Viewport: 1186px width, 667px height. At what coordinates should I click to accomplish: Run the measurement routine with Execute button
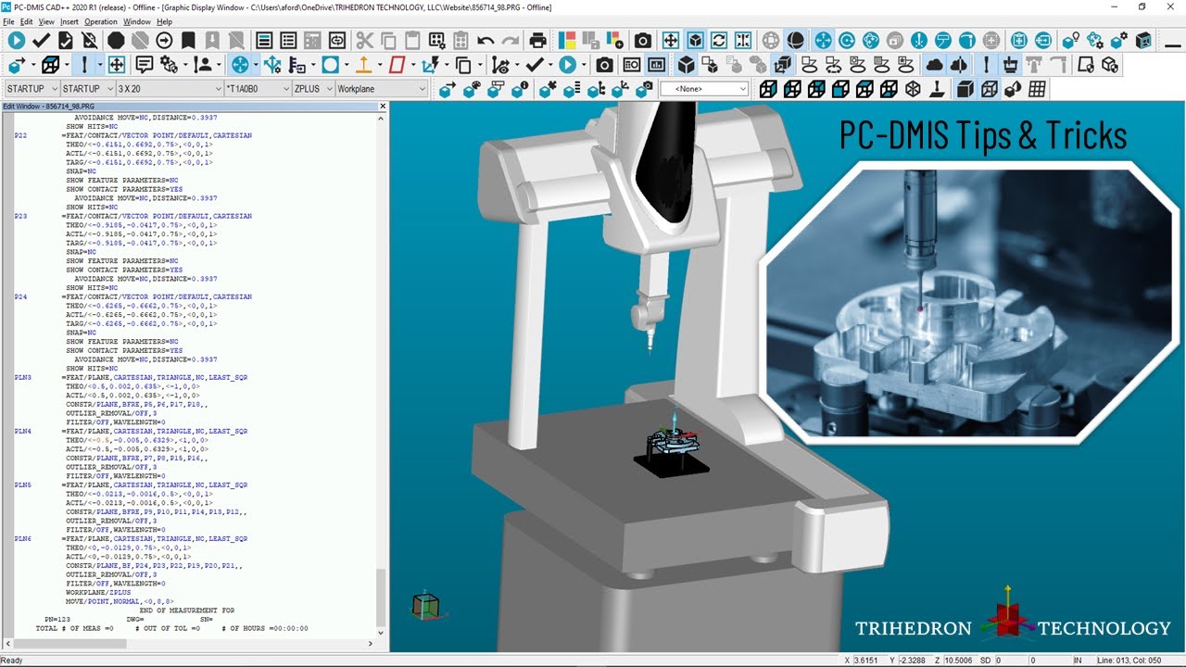17,41
